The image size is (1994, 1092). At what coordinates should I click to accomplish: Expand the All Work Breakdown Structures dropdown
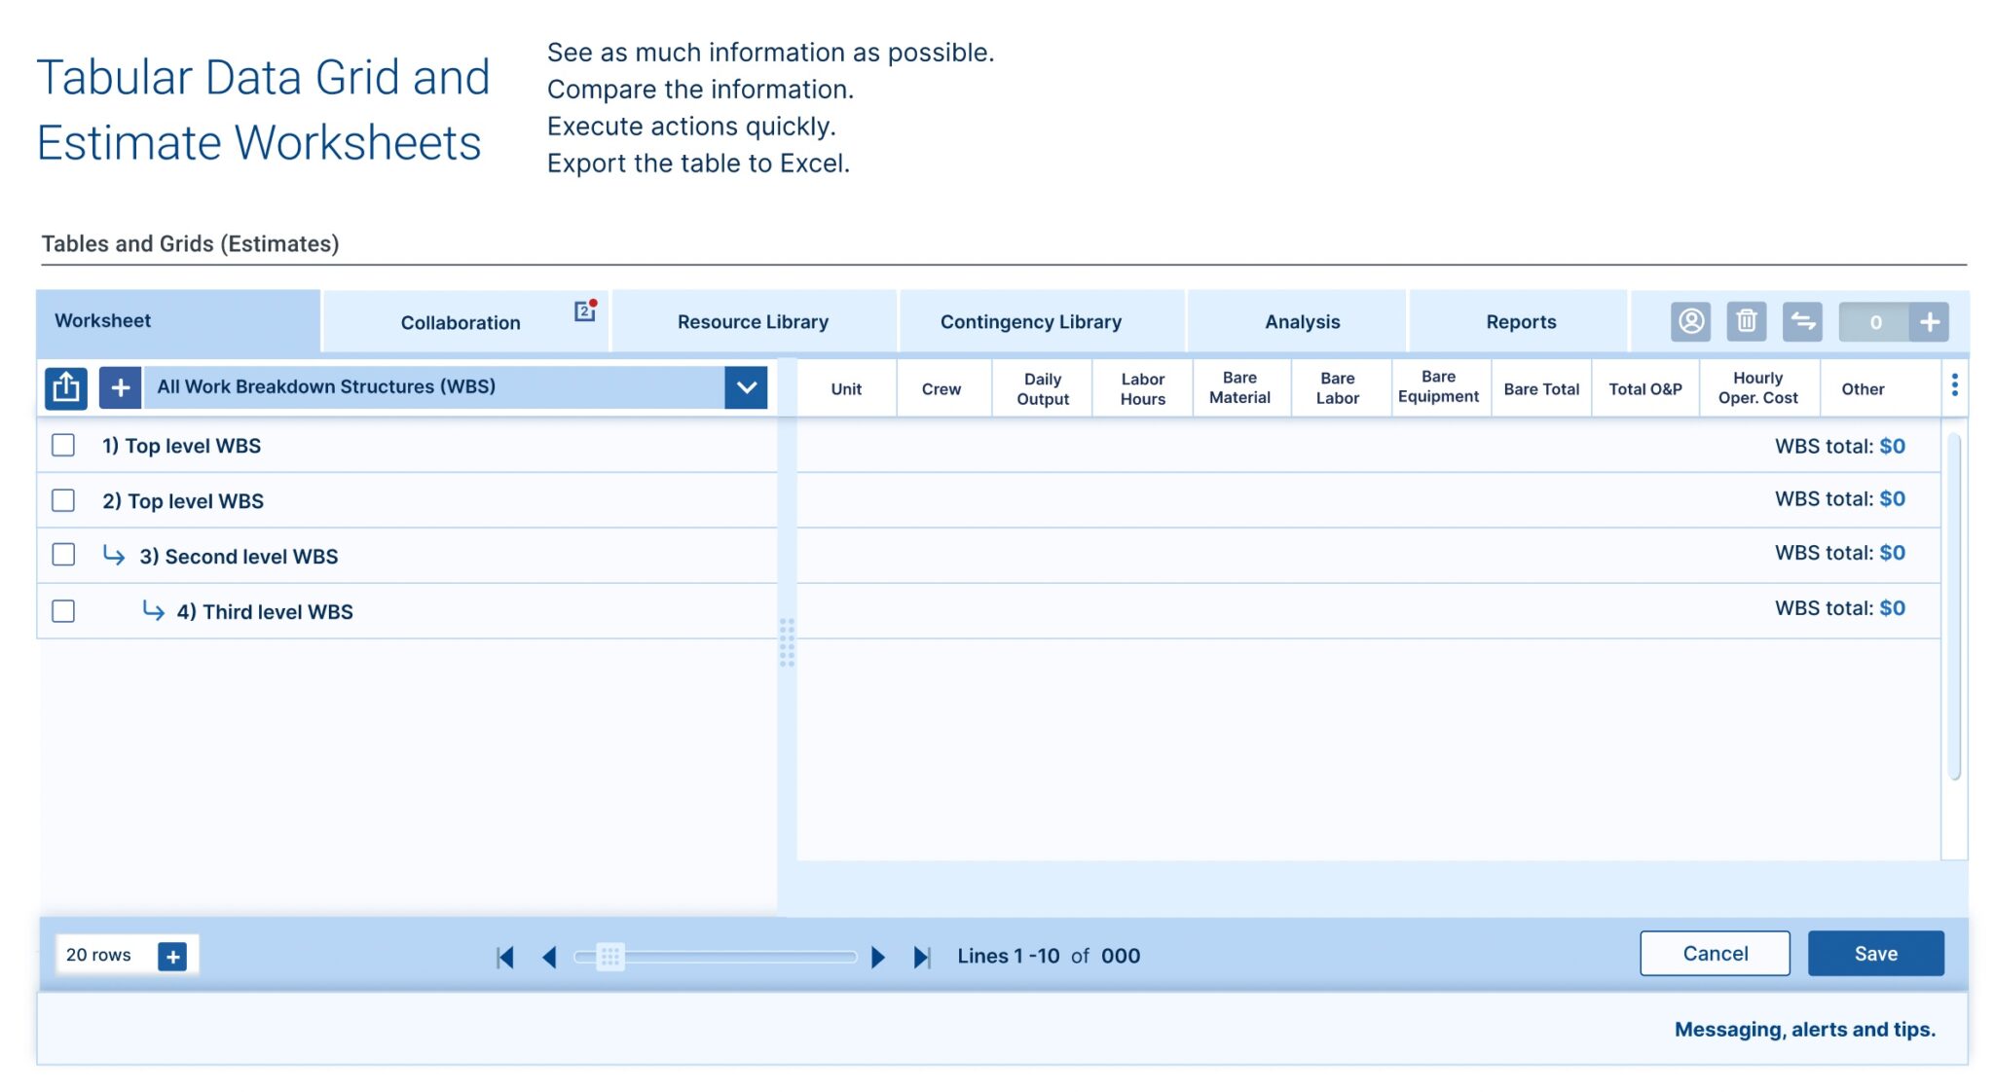(746, 387)
